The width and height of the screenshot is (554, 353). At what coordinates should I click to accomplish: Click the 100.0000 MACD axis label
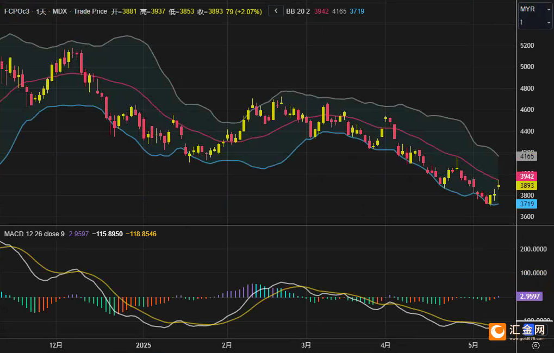533,273
